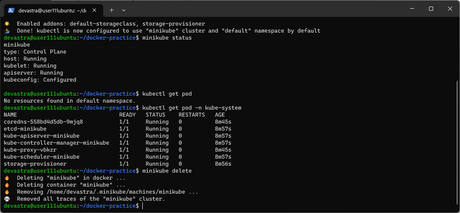Click the fire emoji beside Deleting container
Viewport: 460px width, 213px height.
(7, 185)
